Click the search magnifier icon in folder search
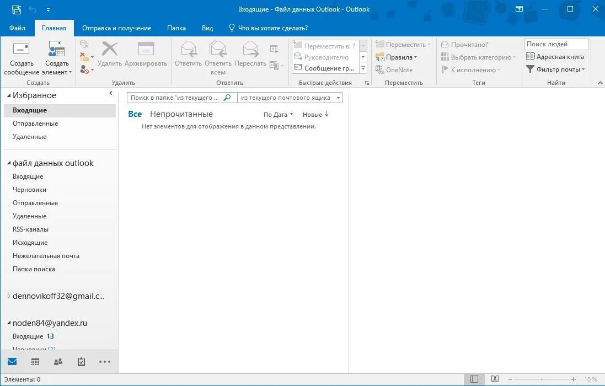 coord(227,98)
